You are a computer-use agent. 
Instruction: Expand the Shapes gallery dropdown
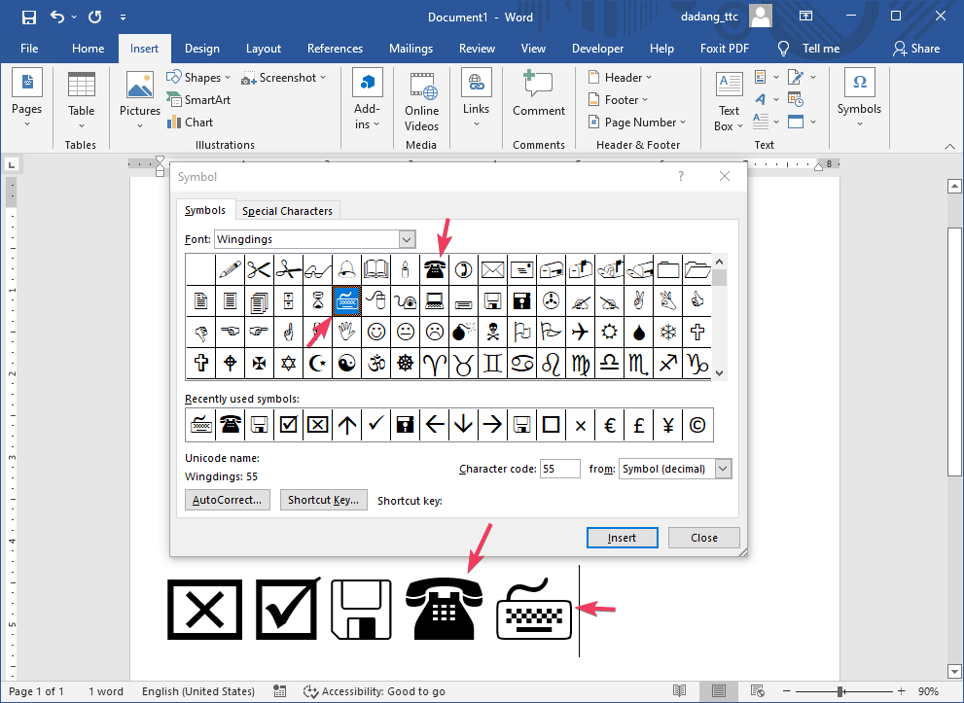tap(226, 77)
